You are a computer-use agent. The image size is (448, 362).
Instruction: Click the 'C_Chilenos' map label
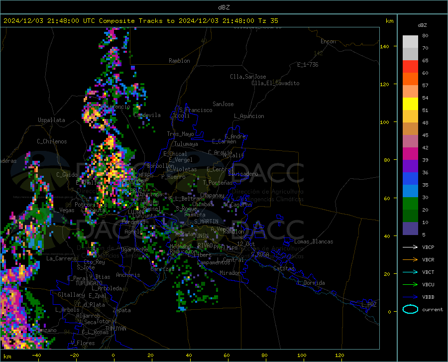(52, 141)
